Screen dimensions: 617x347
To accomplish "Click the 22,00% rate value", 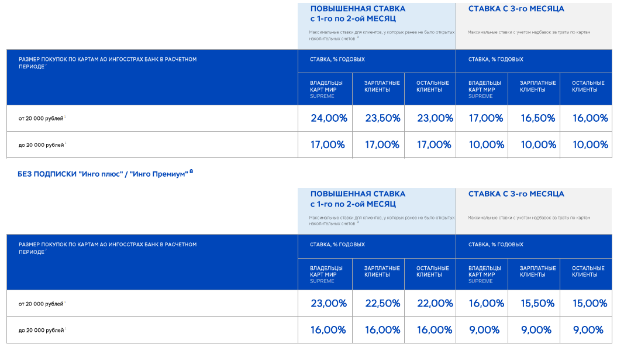I will click(435, 303).
